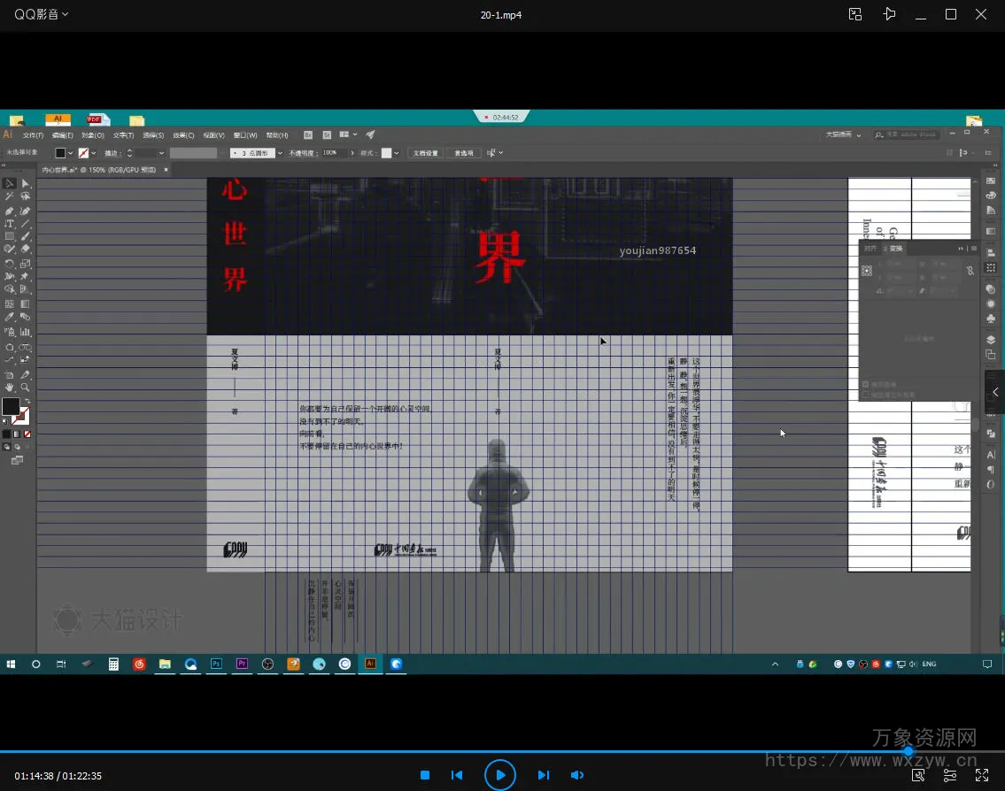Expand the collapsed side panel arrow on right edge
This screenshot has width=1005, height=791.
995,392
